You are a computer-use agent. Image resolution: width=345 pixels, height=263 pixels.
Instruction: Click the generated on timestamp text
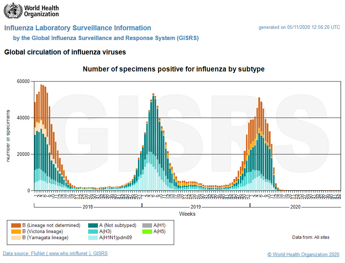pyautogui.click(x=299, y=27)
